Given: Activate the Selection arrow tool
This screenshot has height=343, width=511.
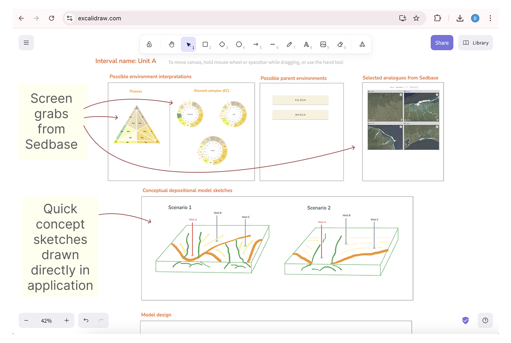Looking at the screenshot, I should pyautogui.click(x=189, y=44).
